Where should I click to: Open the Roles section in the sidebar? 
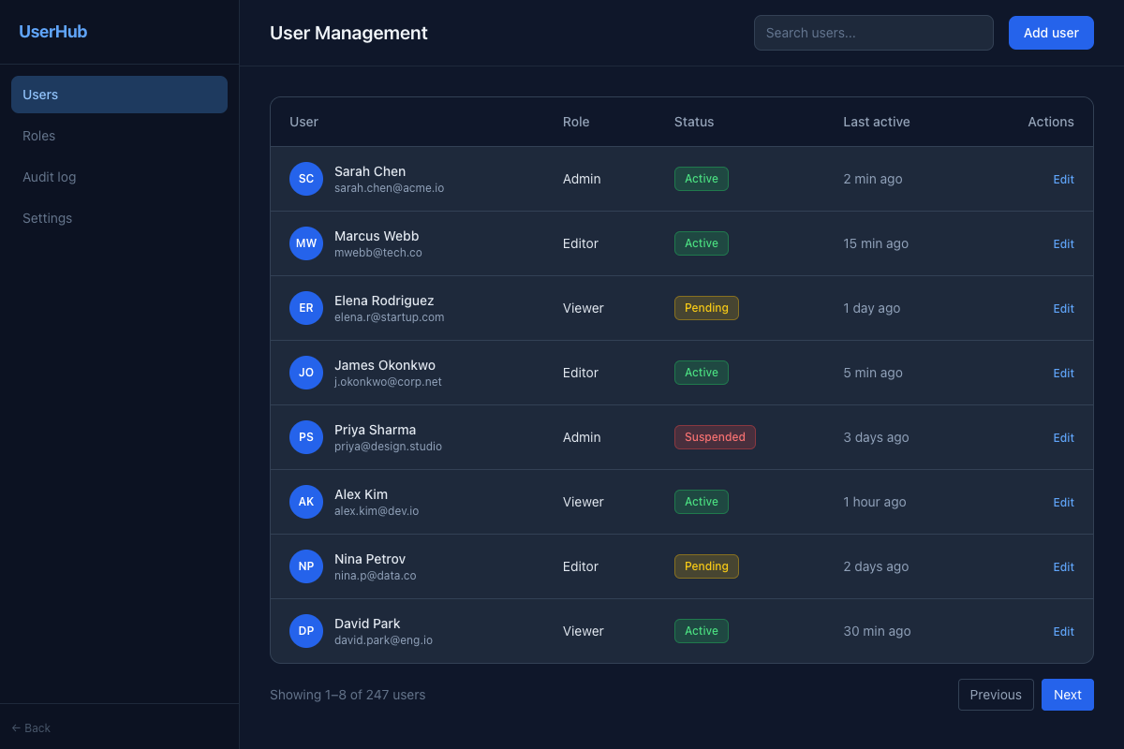click(38, 136)
